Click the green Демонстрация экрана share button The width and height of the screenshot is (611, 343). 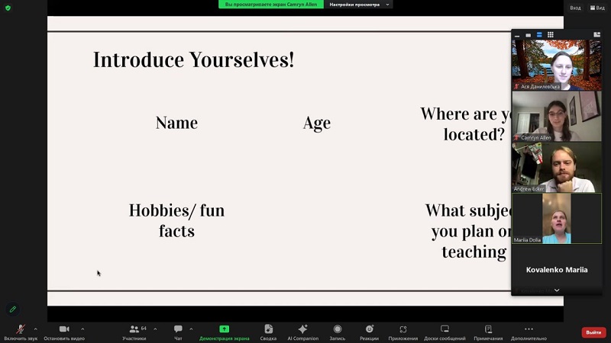224,333
